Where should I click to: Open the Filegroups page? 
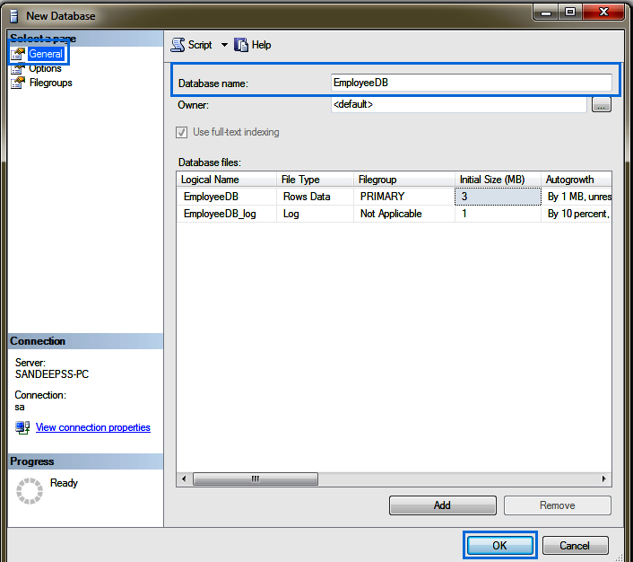(x=50, y=83)
